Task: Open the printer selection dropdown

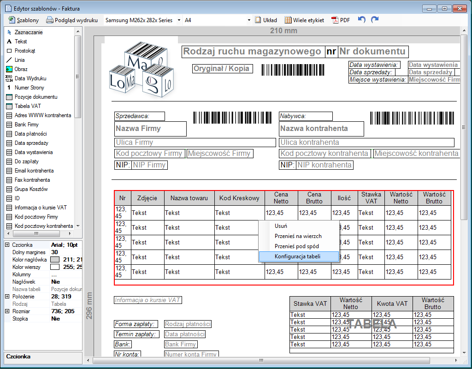Action: click(x=179, y=20)
